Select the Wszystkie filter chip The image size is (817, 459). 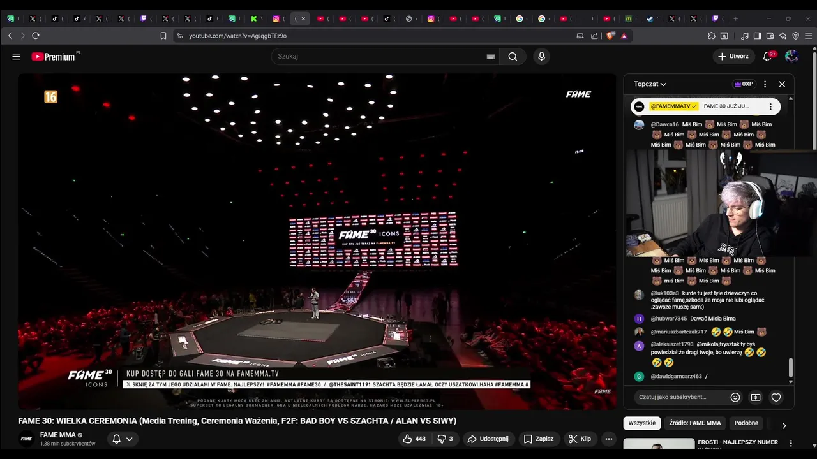click(642, 423)
